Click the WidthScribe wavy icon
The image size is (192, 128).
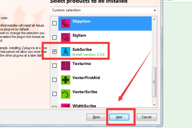pos(66,106)
